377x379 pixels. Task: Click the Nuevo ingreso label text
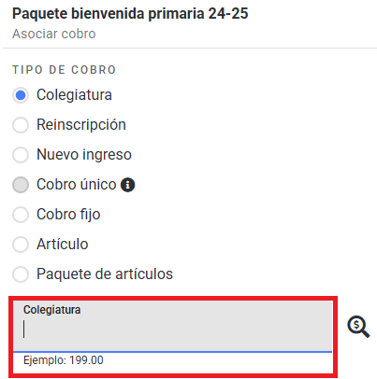tap(84, 155)
